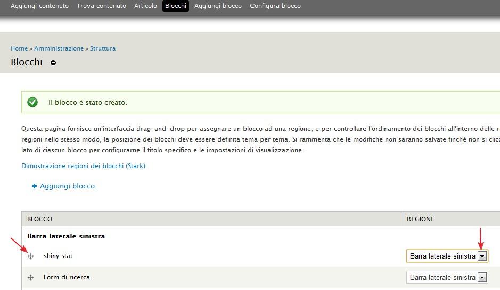Open Configura blocco in the top bar

275,6
